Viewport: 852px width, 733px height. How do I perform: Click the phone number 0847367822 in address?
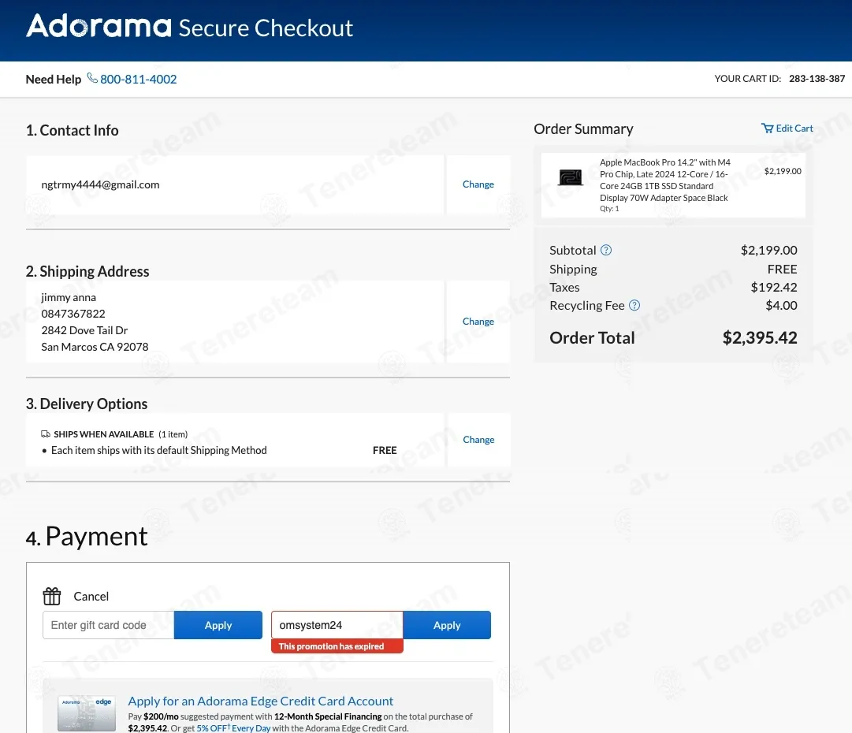[73, 314]
